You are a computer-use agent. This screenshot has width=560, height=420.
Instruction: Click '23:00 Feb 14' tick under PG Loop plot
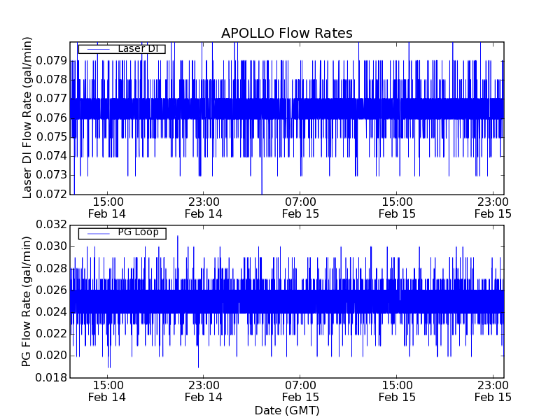pyautogui.click(x=204, y=391)
